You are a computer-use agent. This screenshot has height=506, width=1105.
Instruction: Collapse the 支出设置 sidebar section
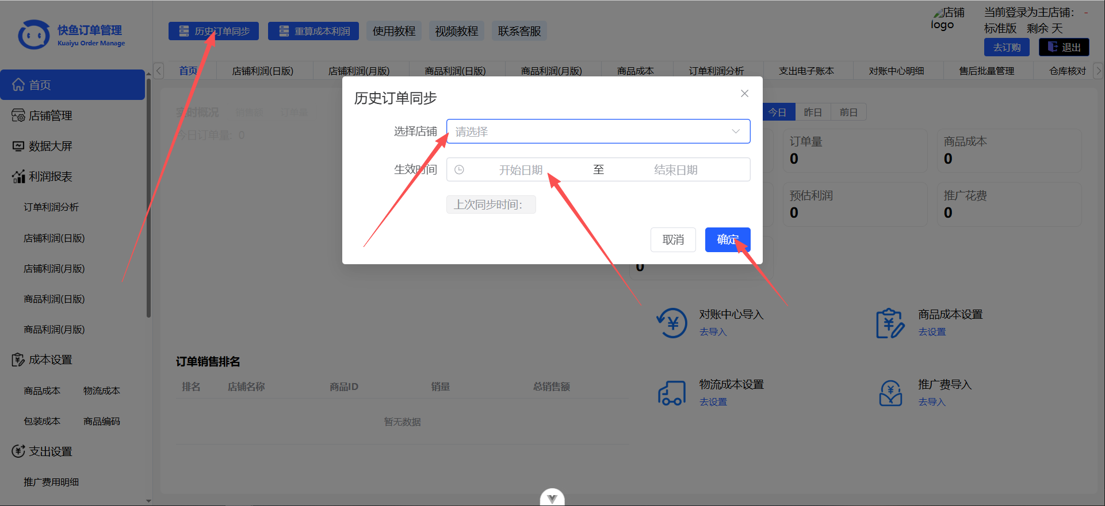pos(72,451)
